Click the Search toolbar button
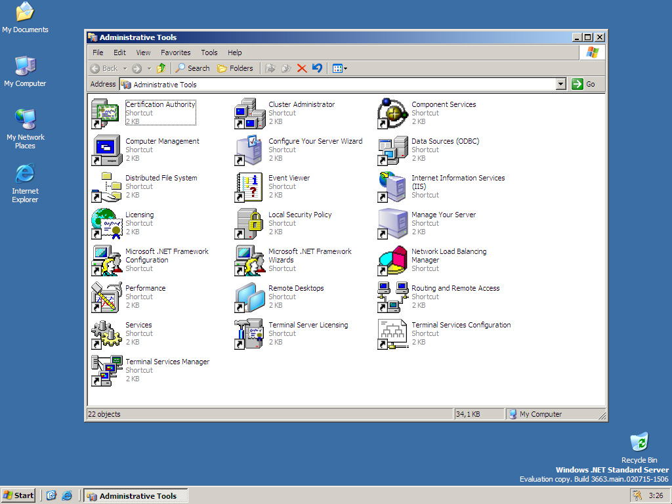This screenshot has width=672, height=504. (192, 68)
